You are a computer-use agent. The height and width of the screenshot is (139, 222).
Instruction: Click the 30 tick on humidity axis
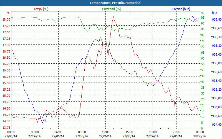[203, 93]
